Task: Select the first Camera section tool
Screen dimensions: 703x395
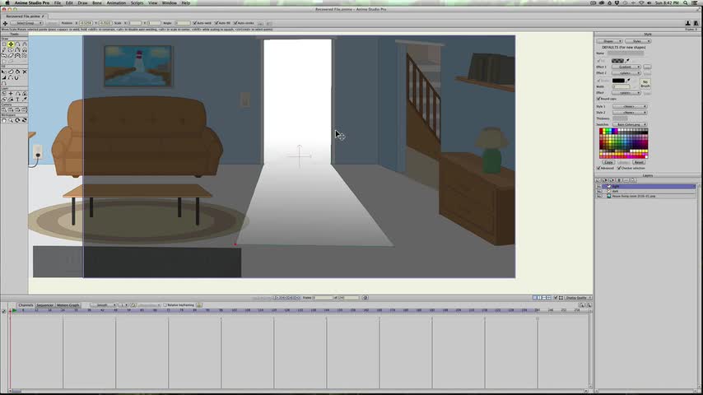Action: coord(4,109)
